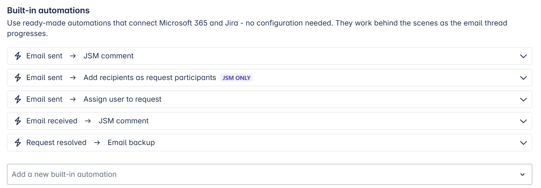
Task: Expand chevron for Email sent JSM comment
Action: coord(523,56)
